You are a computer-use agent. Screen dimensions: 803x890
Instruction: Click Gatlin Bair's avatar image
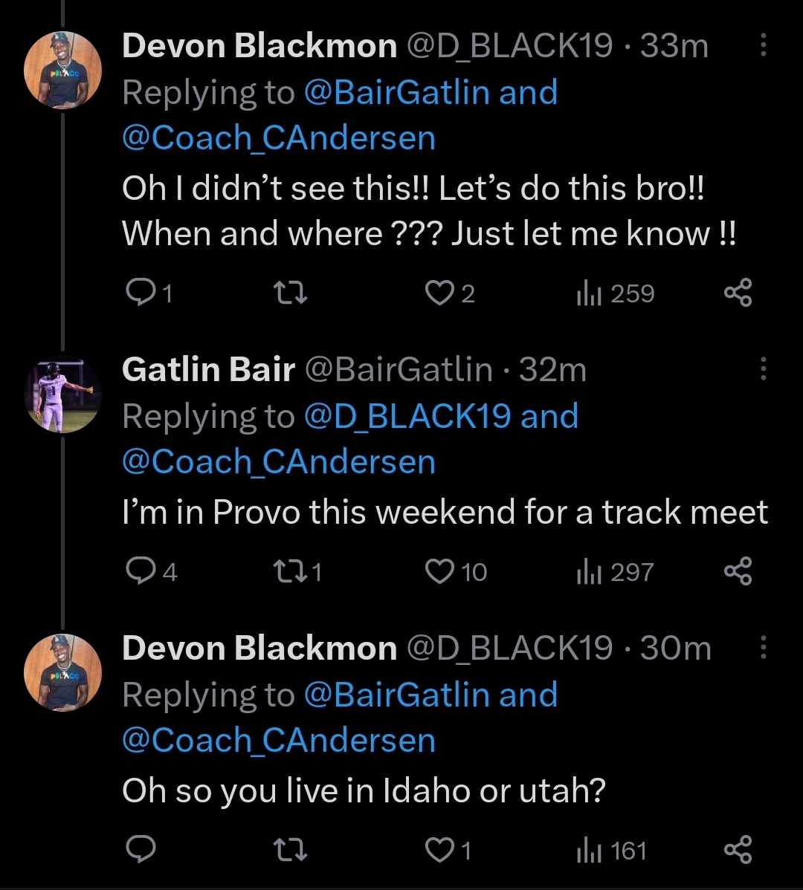click(x=63, y=396)
